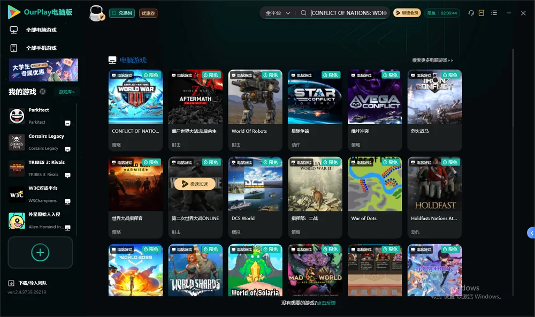Click 限免 badge on World Of Robots card
This screenshot has height=317, width=535.
click(x=271, y=75)
